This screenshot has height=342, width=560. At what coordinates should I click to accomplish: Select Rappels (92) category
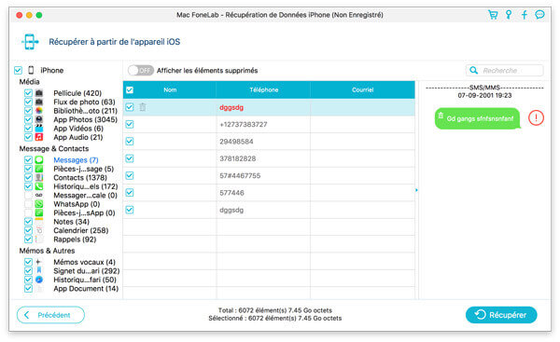click(75, 239)
